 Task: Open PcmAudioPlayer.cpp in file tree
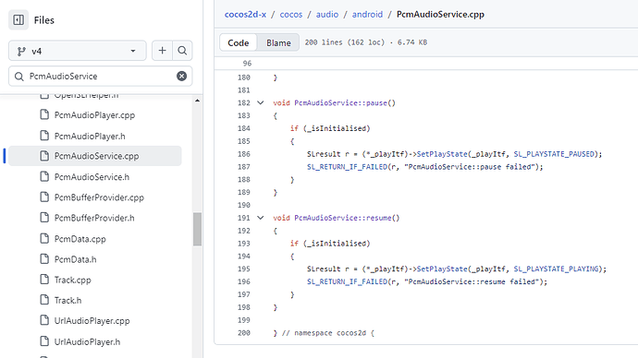click(94, 114)
